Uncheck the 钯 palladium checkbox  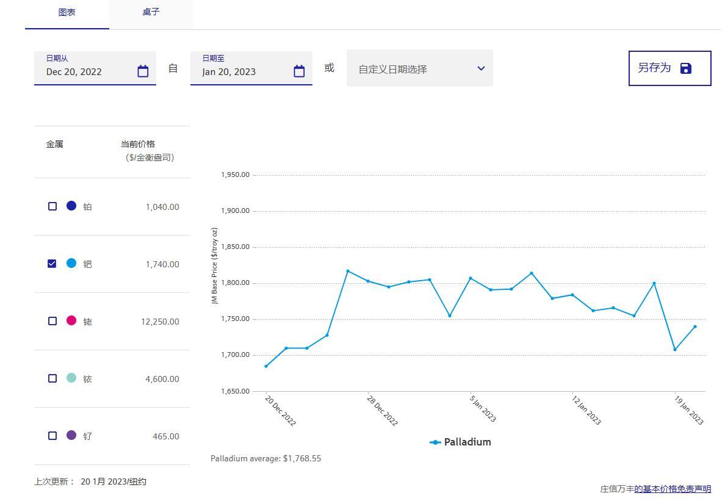point(52,264)
